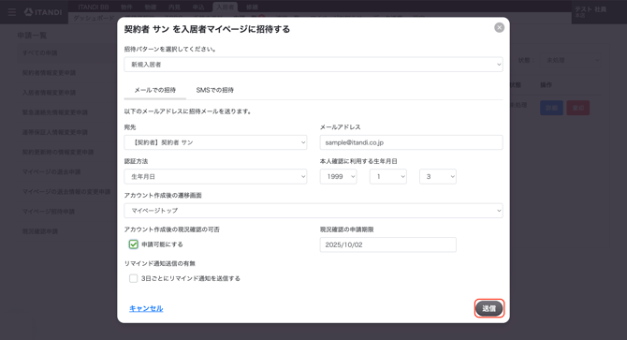Open the ITANDI BB top menu
Image resolution: width=627 pixels, height=340 pixels.
94,7
